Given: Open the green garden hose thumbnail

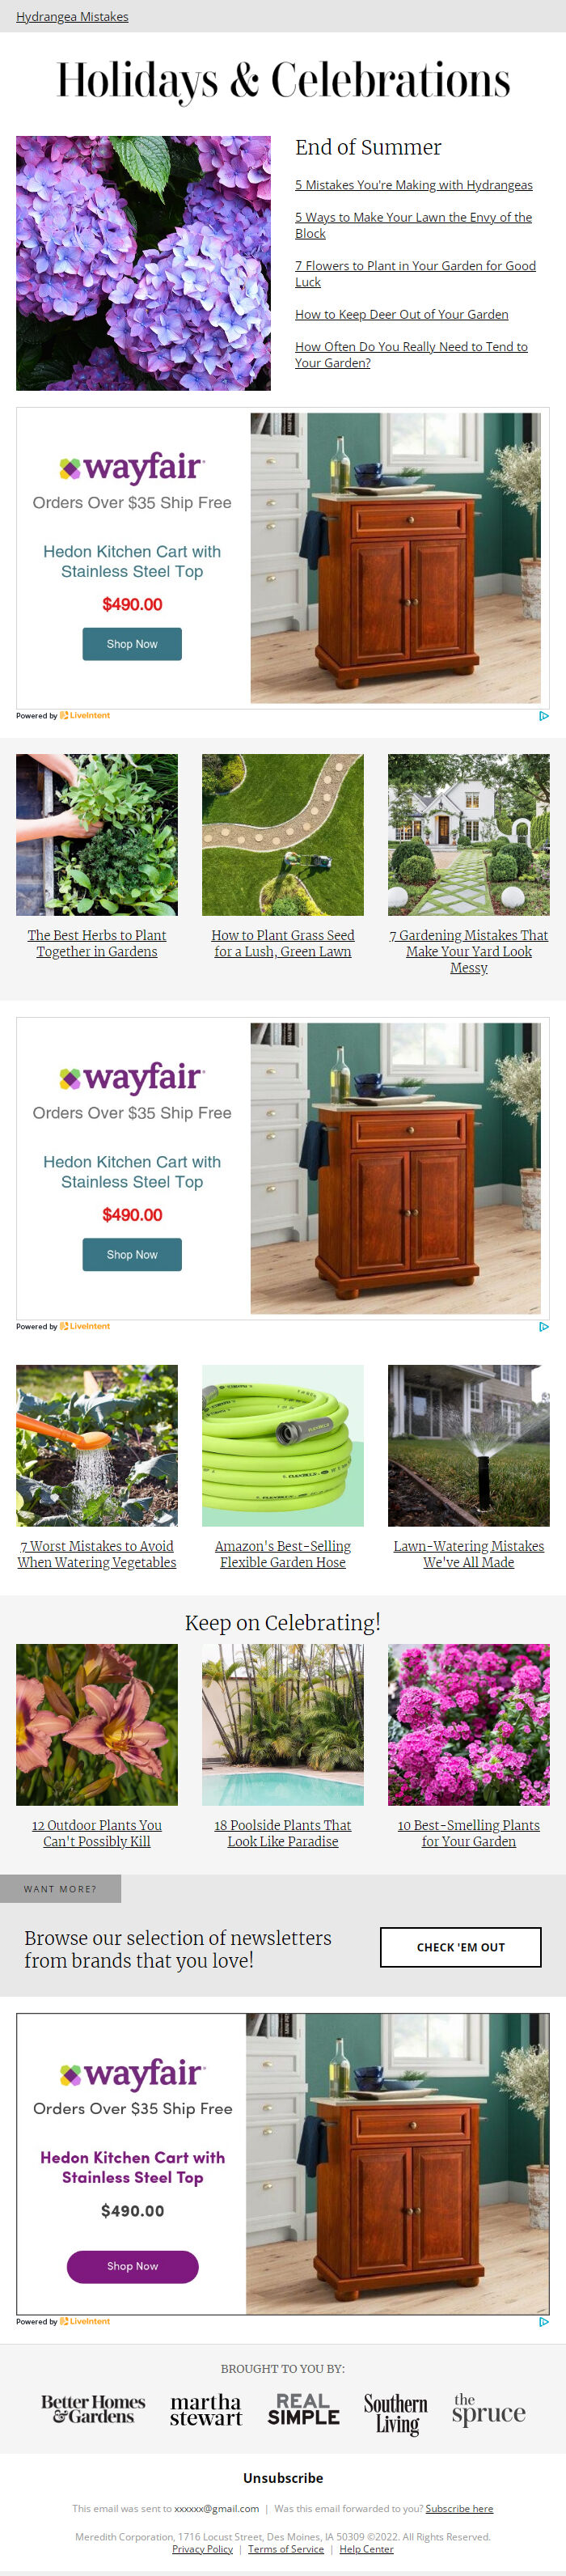Looking at the screenshot, I should click(x=283, y=1446).
